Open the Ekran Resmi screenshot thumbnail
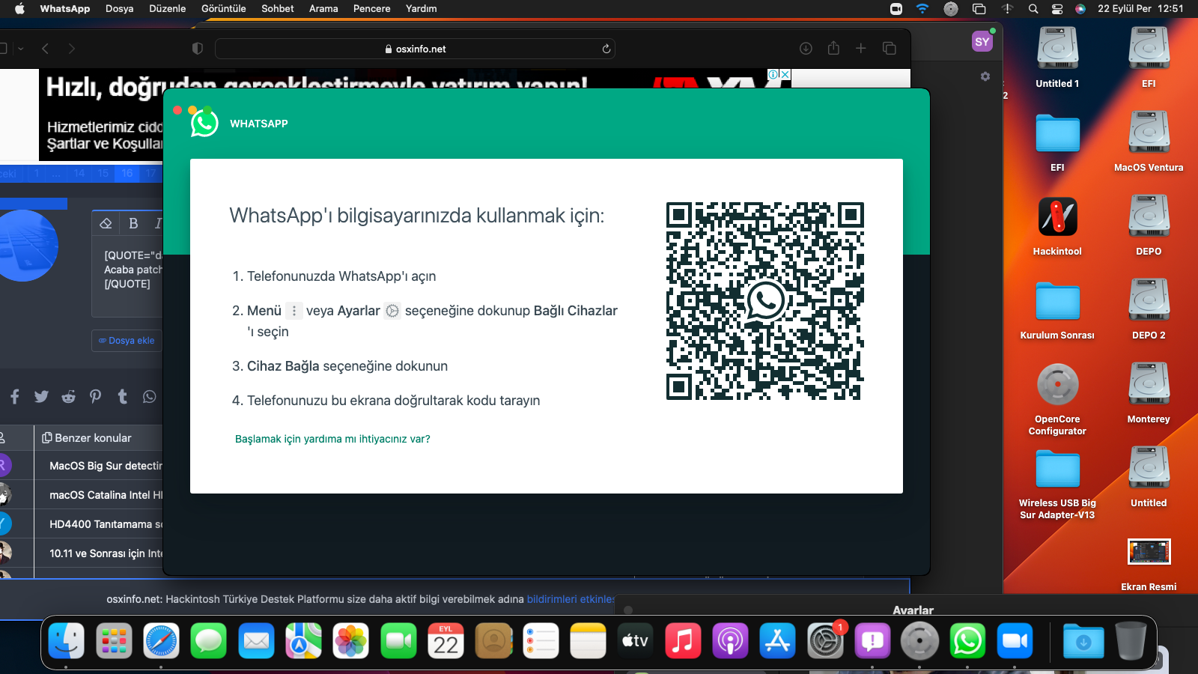This screenshot has height=674, width=1198. 1149,552
